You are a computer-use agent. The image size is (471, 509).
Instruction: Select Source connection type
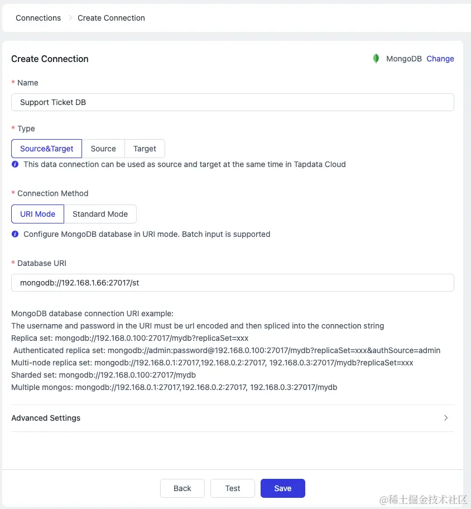click(103, 149)
